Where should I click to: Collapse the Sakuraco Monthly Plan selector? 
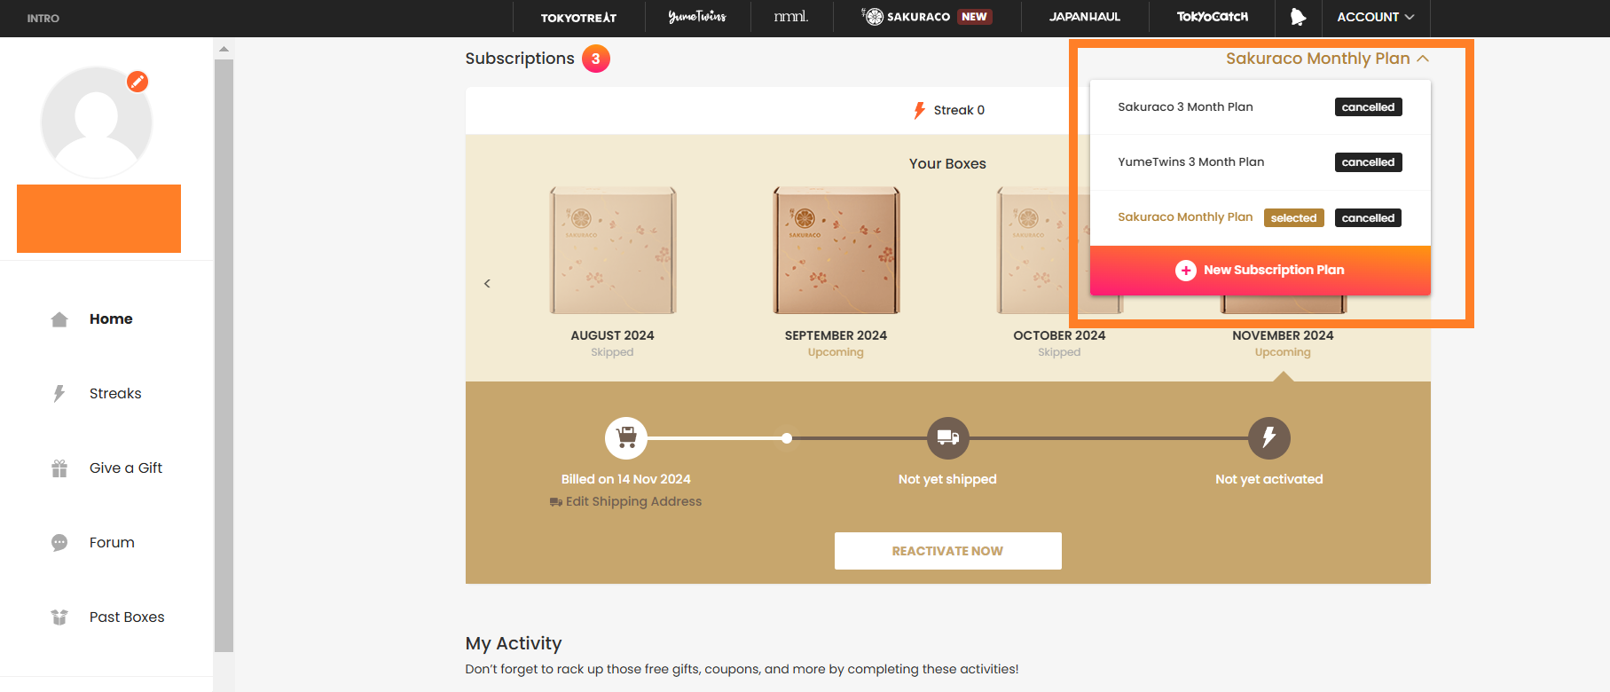[1327, 59]
